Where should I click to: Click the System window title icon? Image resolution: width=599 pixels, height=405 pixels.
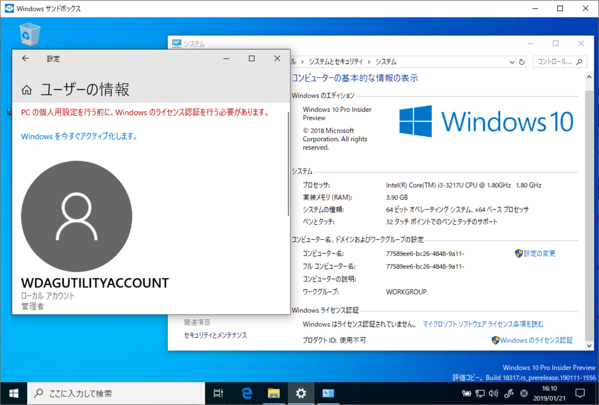pyautogui.click(x=177, y=43)
